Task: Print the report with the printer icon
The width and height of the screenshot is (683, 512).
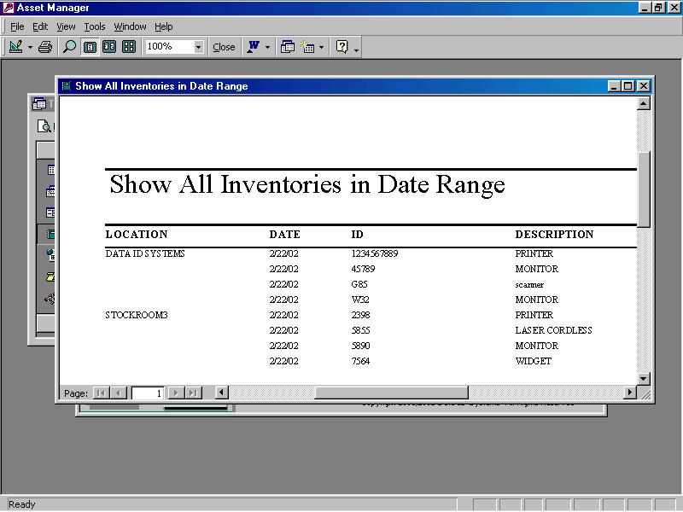Action: 45,47
